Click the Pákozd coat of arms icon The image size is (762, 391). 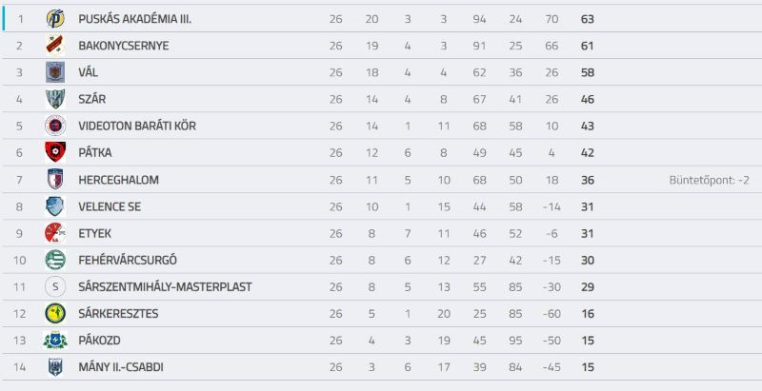click(x=55, y=340)
